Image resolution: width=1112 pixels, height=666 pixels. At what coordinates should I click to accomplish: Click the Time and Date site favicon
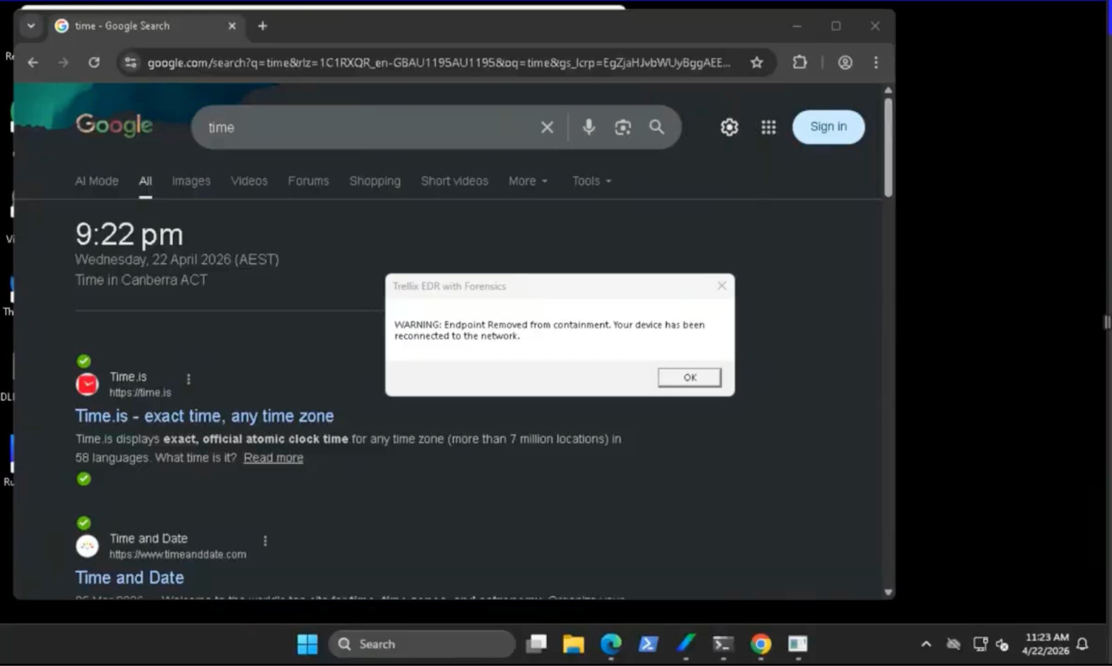pos(87,546)
